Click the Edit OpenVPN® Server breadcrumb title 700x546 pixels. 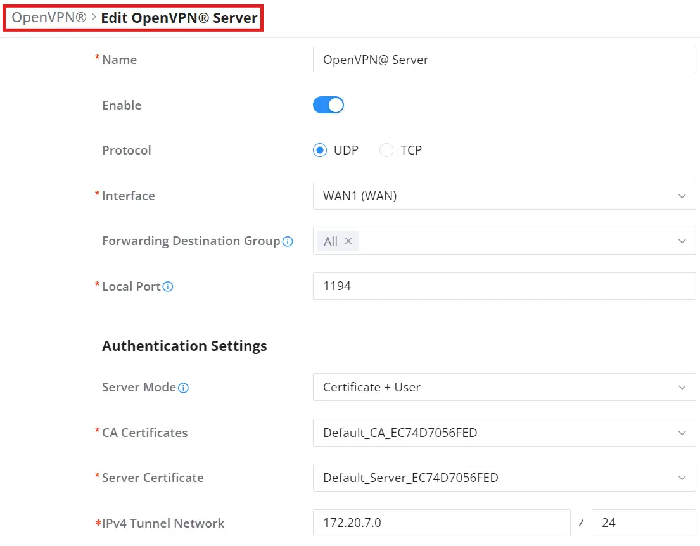pos(179,18)
